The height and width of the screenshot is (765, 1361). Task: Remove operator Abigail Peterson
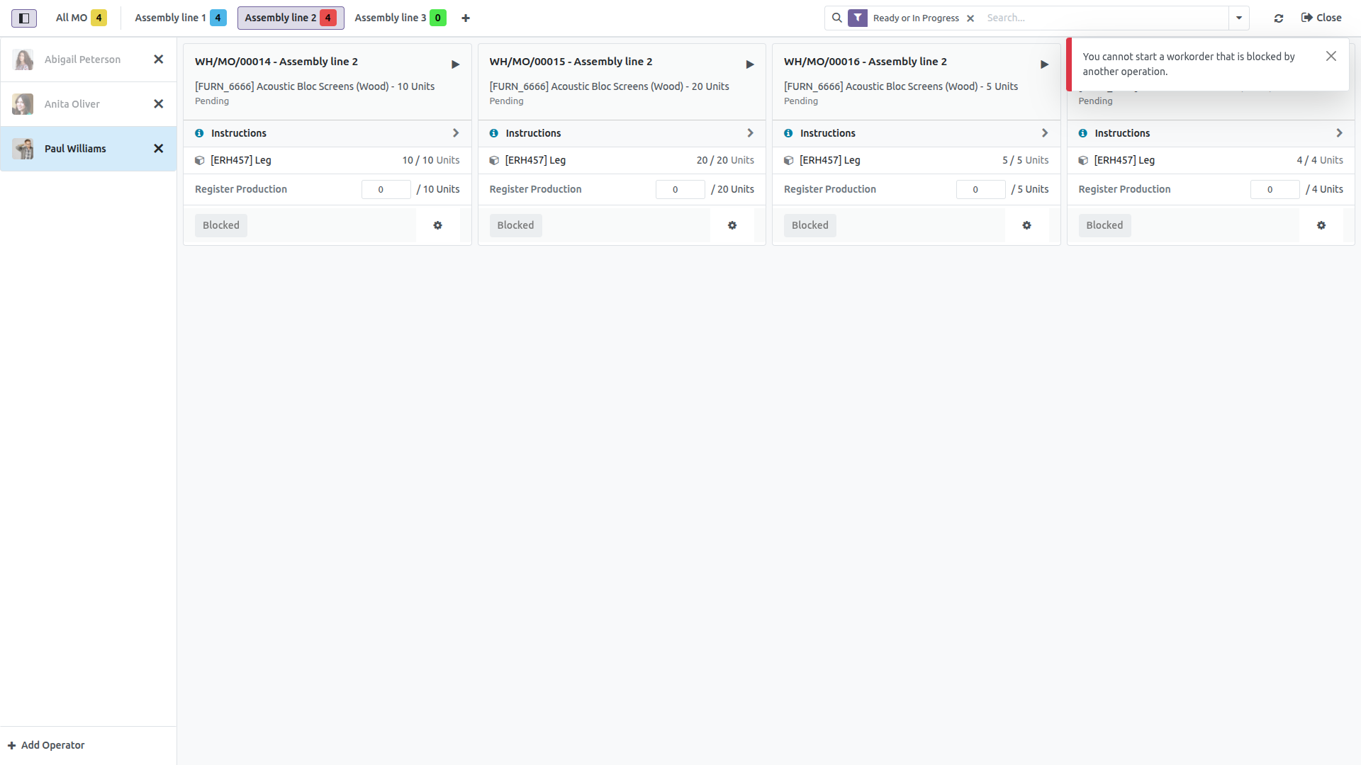click(159, 59)
